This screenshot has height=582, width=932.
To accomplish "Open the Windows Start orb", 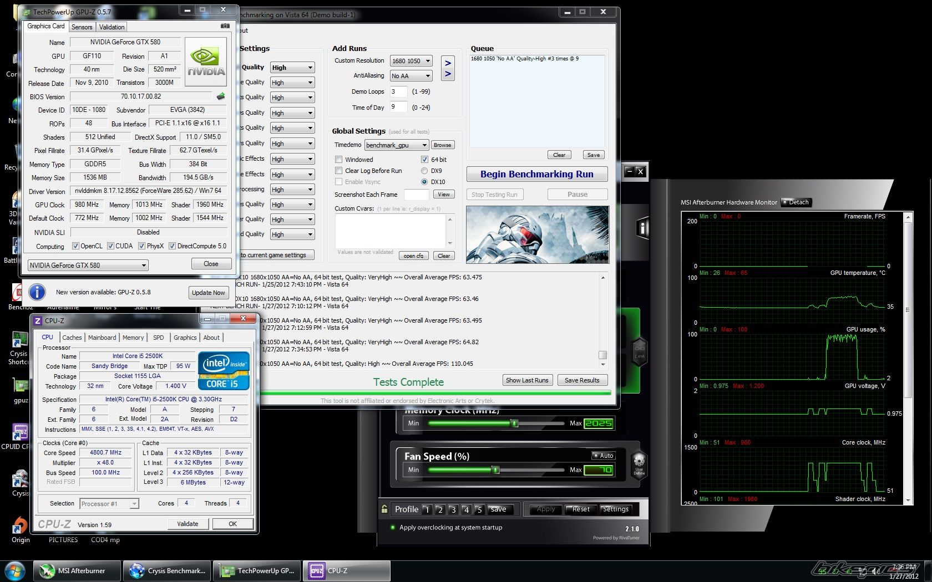I will (x=15, y=570).
